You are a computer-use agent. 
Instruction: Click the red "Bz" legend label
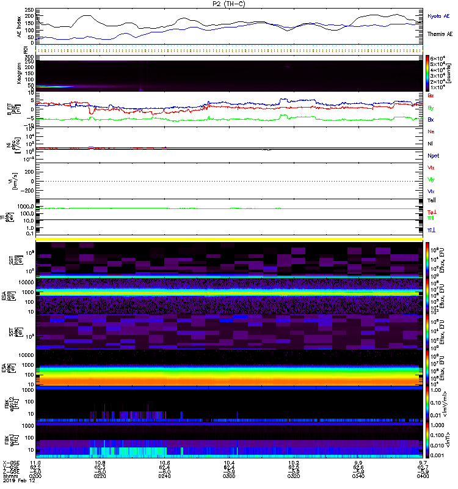tap(431, 95)
